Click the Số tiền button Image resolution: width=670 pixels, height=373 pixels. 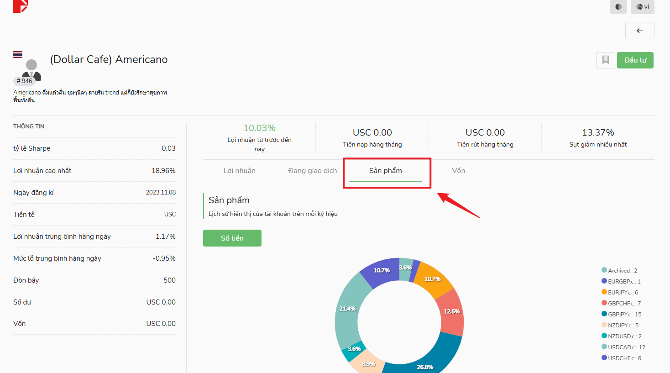tap(232, 238)
